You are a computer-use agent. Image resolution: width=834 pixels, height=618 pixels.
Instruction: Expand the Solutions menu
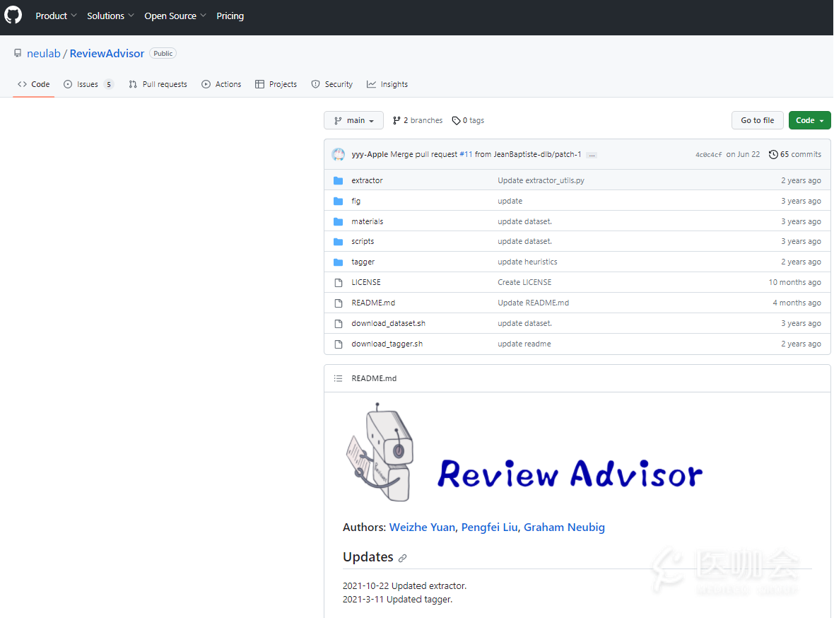(110, 16)
